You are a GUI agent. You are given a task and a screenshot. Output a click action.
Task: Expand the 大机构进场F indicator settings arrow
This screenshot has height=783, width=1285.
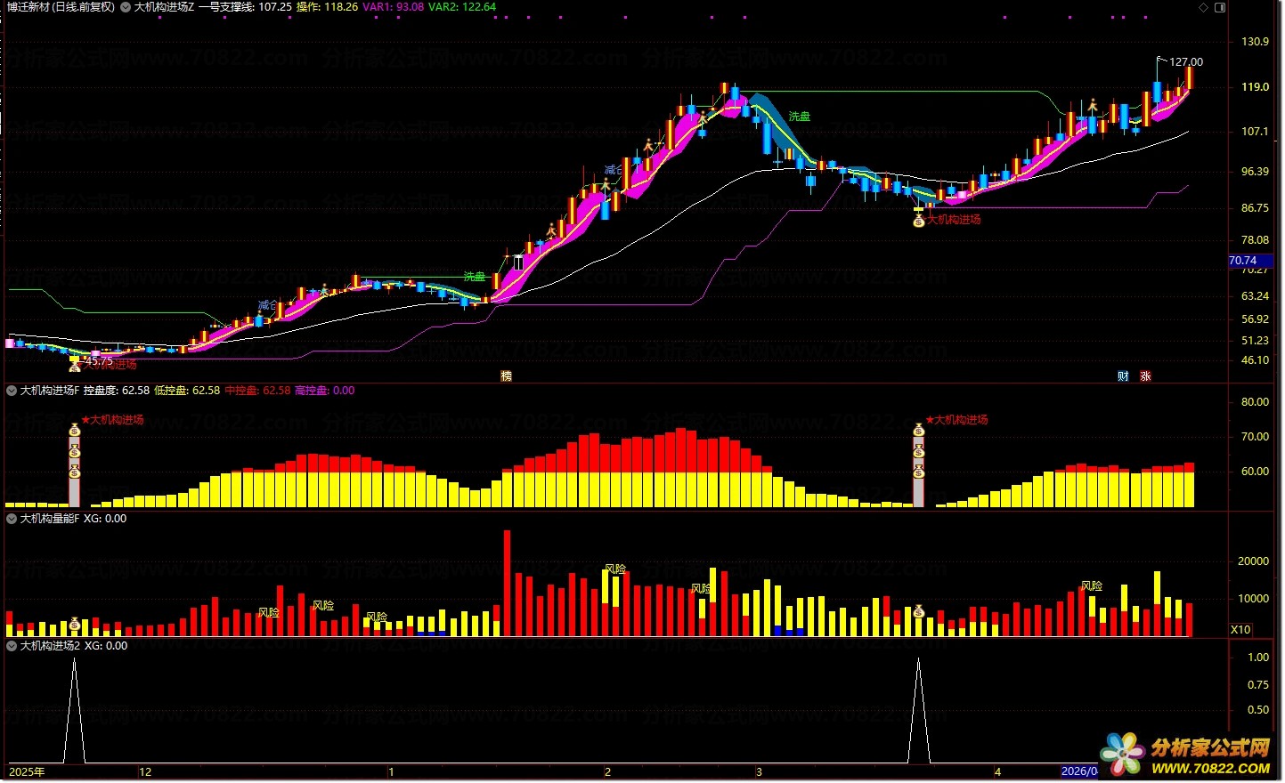coord(12,391)
